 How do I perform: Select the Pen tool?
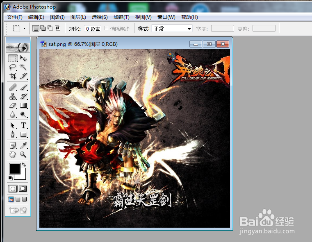[13, 134]
